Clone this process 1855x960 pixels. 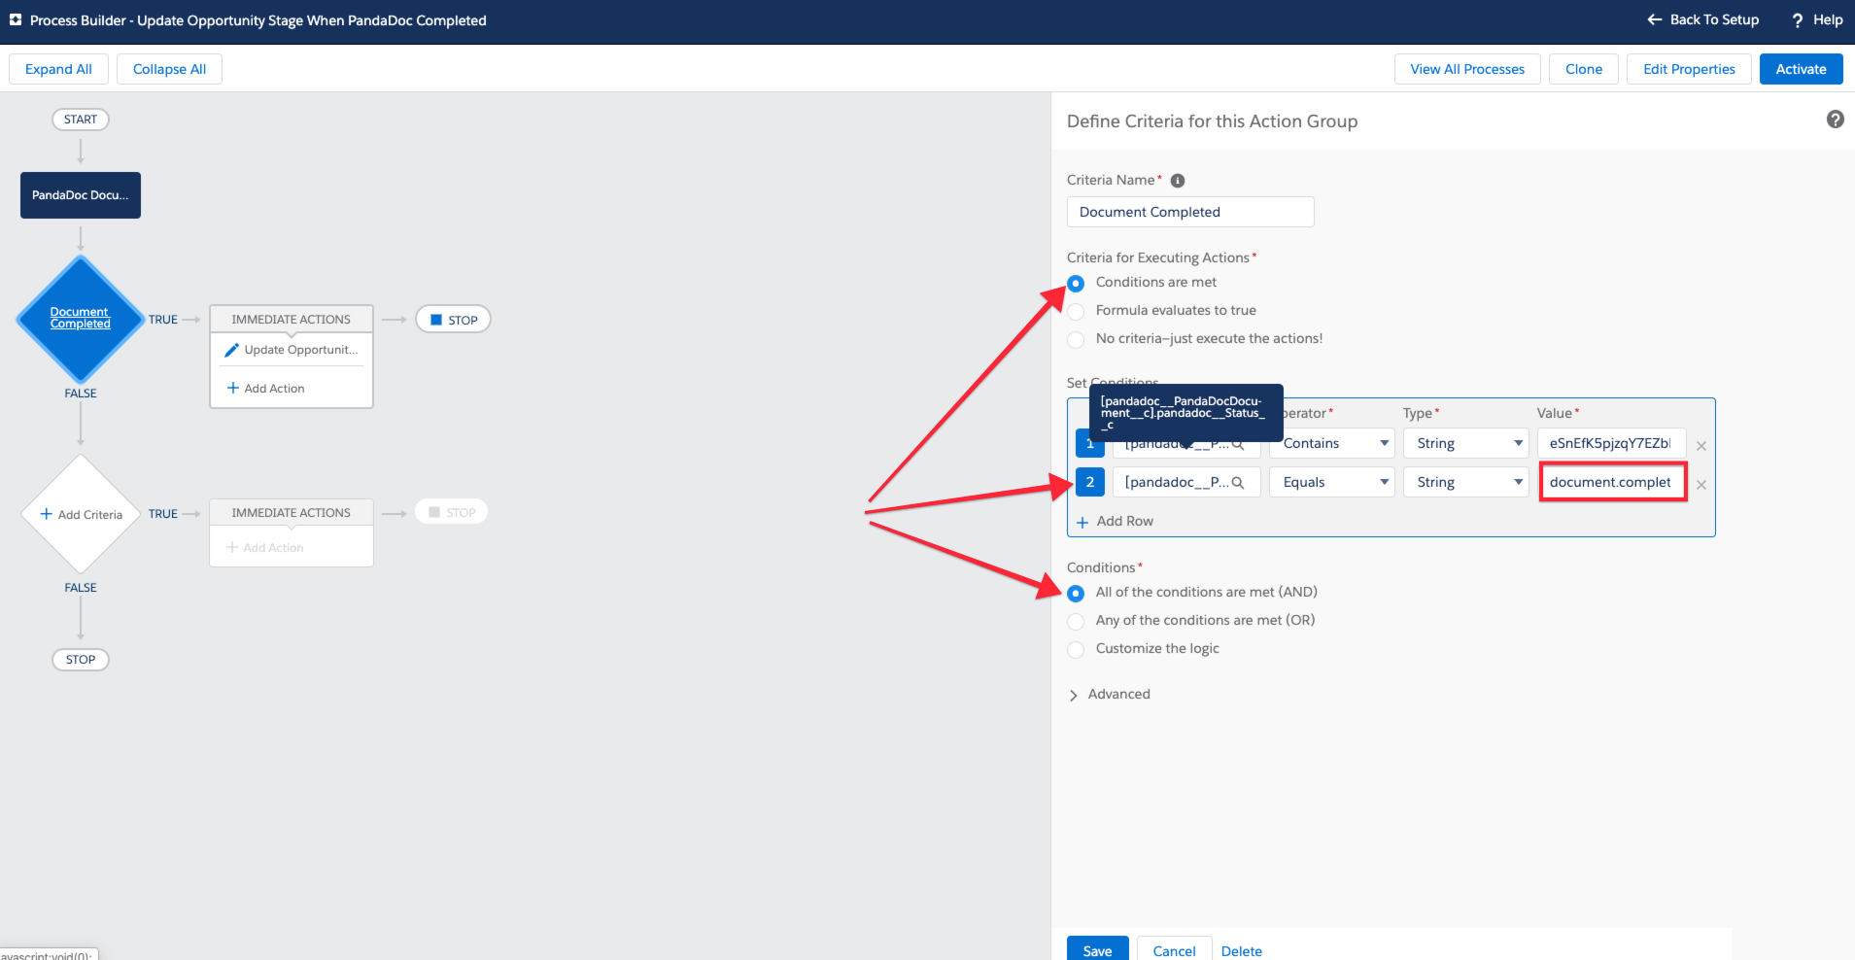[x=1584, y=69]
